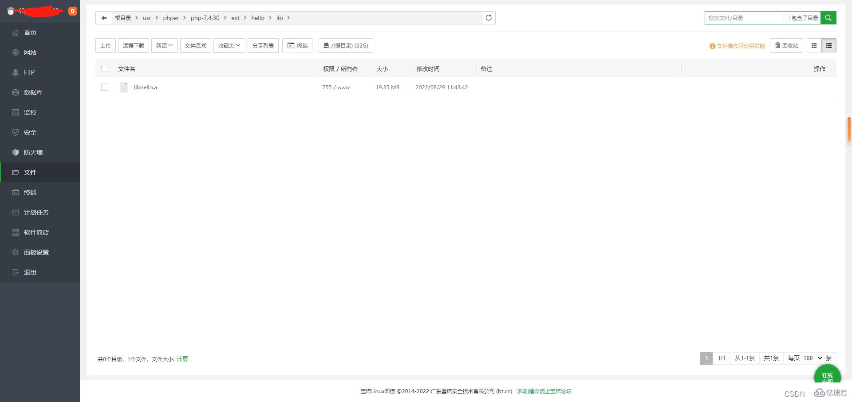This screenshot has height=402, width=852.
Task: Open 网站 in the sidebar
Action: pos(40,52)
